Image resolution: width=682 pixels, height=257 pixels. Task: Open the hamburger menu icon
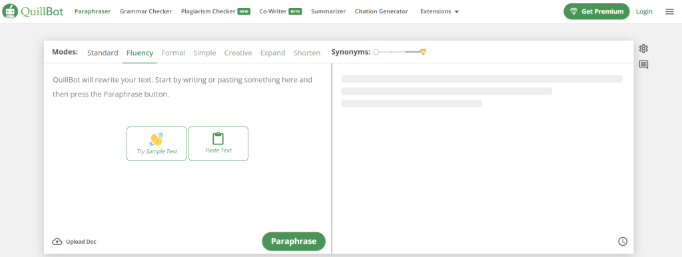669,12
